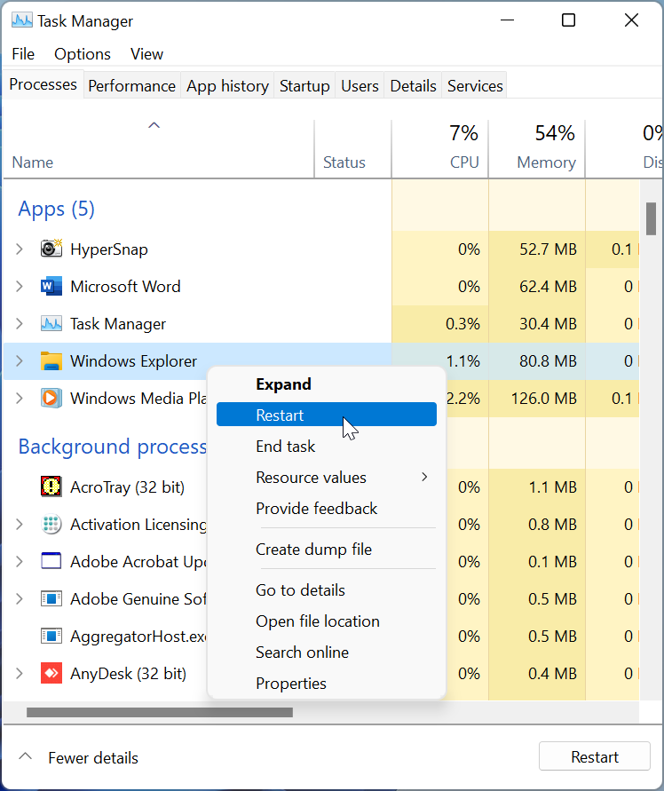The image size is (664, 791).
Task: Click the vertical scrollbar thumb
Action: tap(651, 218)
